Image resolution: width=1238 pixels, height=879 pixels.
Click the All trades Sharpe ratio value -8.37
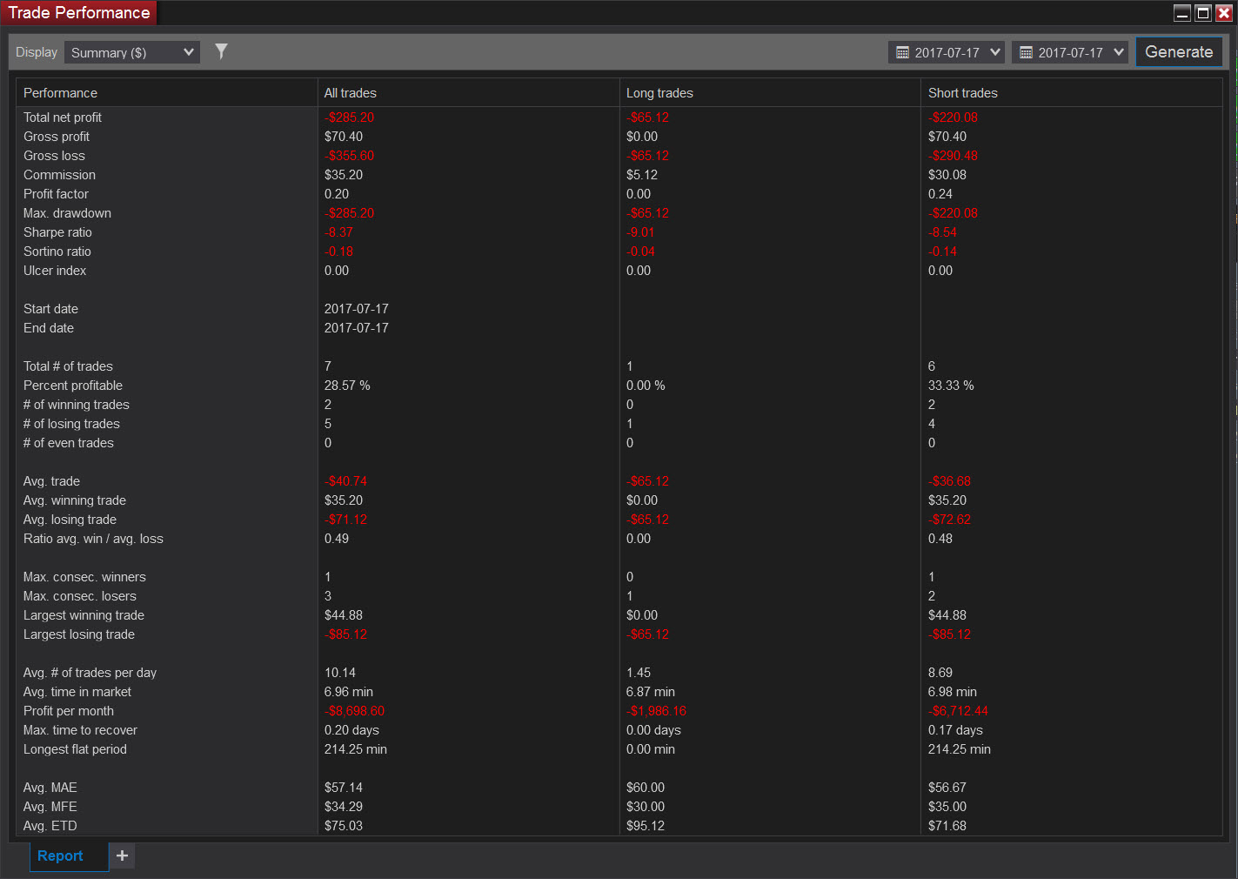[339, 232]
